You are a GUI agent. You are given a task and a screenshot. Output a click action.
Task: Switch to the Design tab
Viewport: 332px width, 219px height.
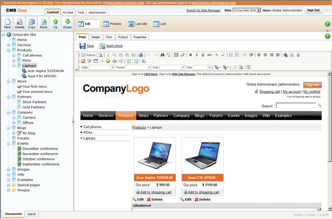96,37
